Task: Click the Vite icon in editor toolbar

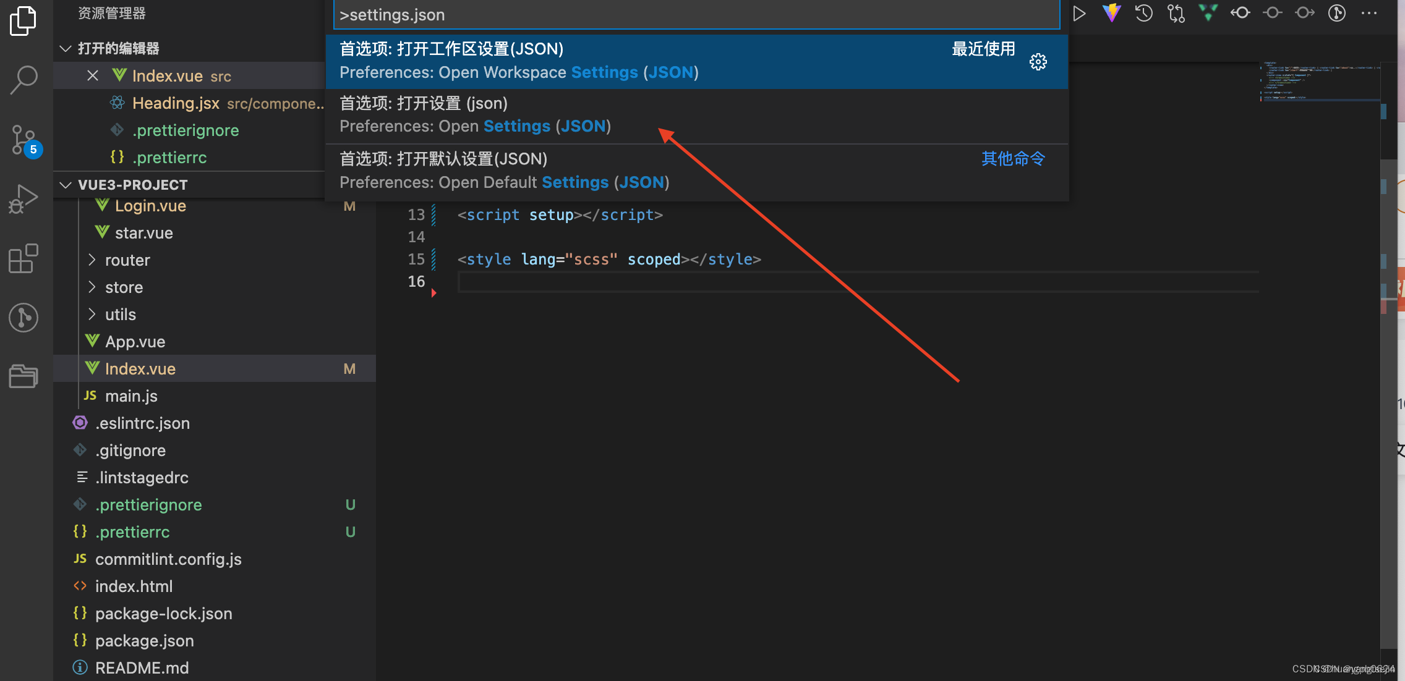Action: [1111, 13]
